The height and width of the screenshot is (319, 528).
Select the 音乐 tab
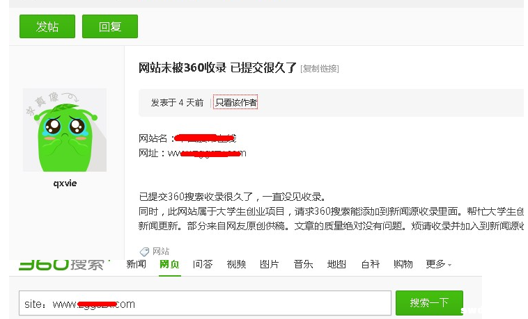(303, 264)
